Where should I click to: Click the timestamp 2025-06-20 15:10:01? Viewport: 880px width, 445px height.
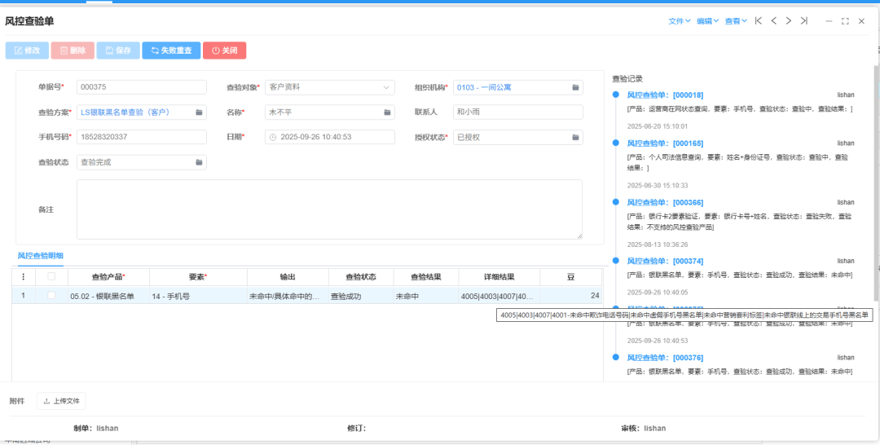658,126
